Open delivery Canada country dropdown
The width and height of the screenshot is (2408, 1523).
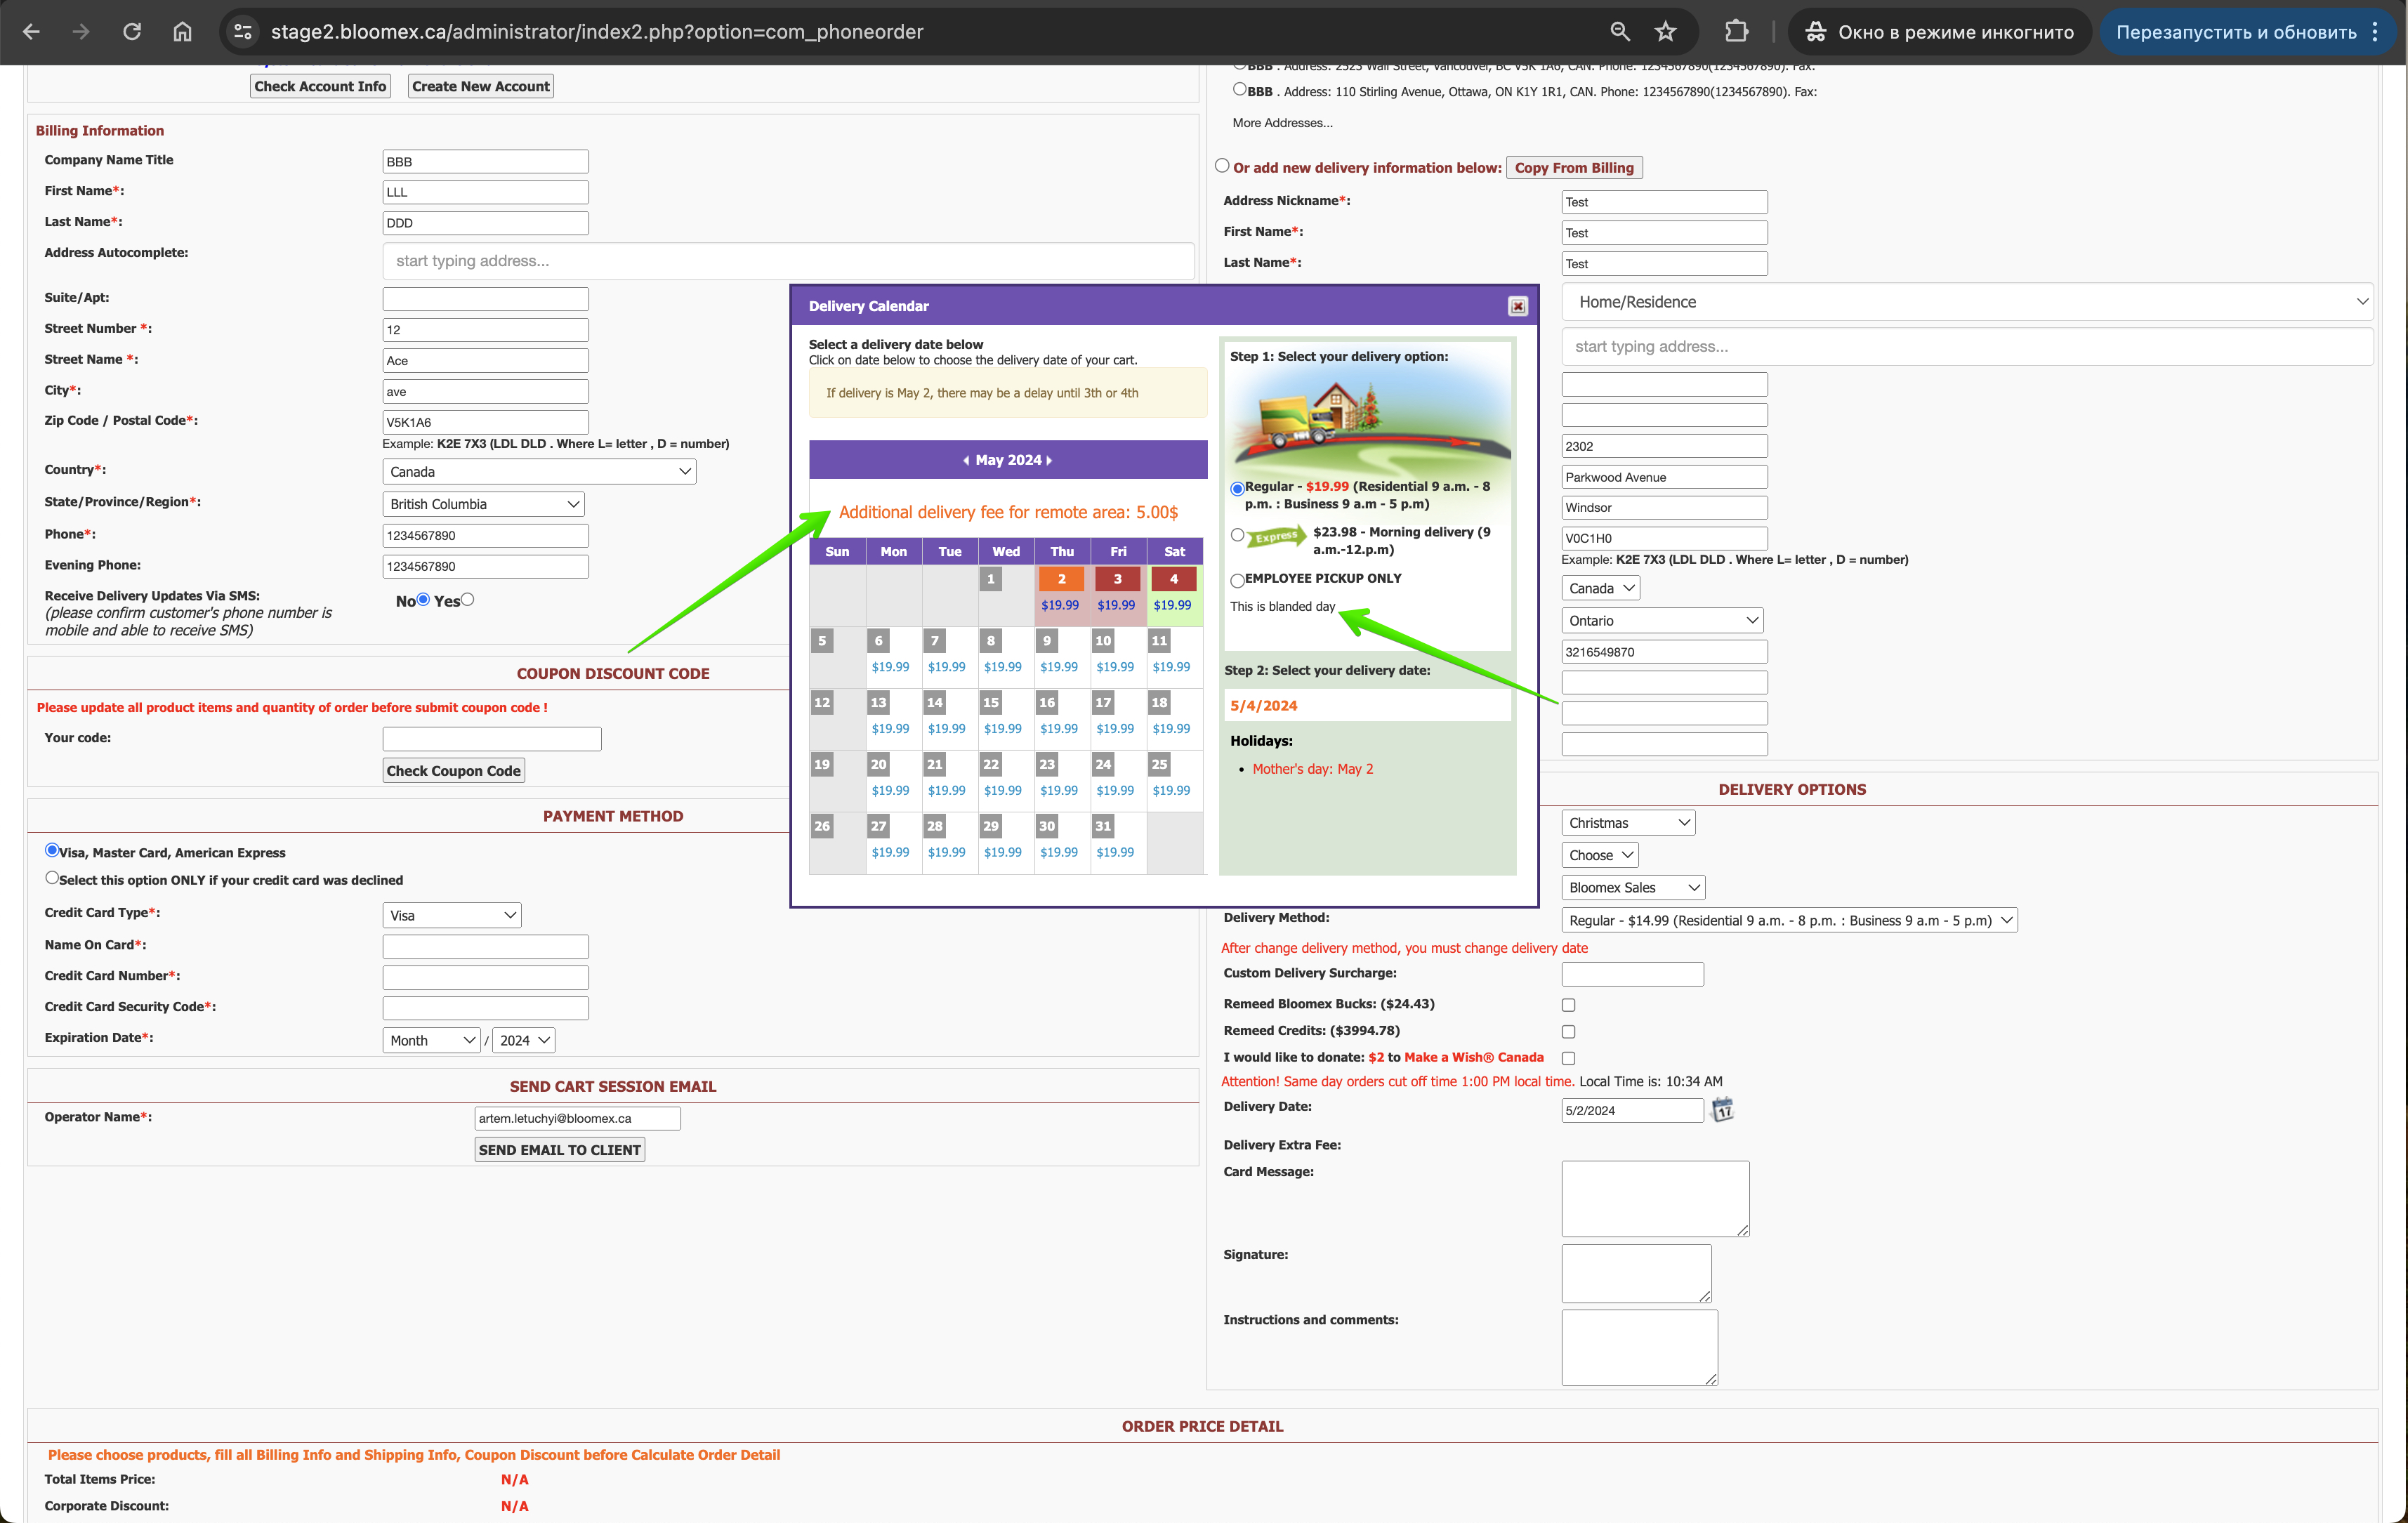point(1600,588)
